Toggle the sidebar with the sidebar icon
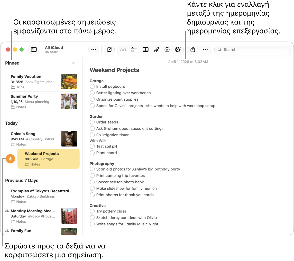 tap(34, 49)
